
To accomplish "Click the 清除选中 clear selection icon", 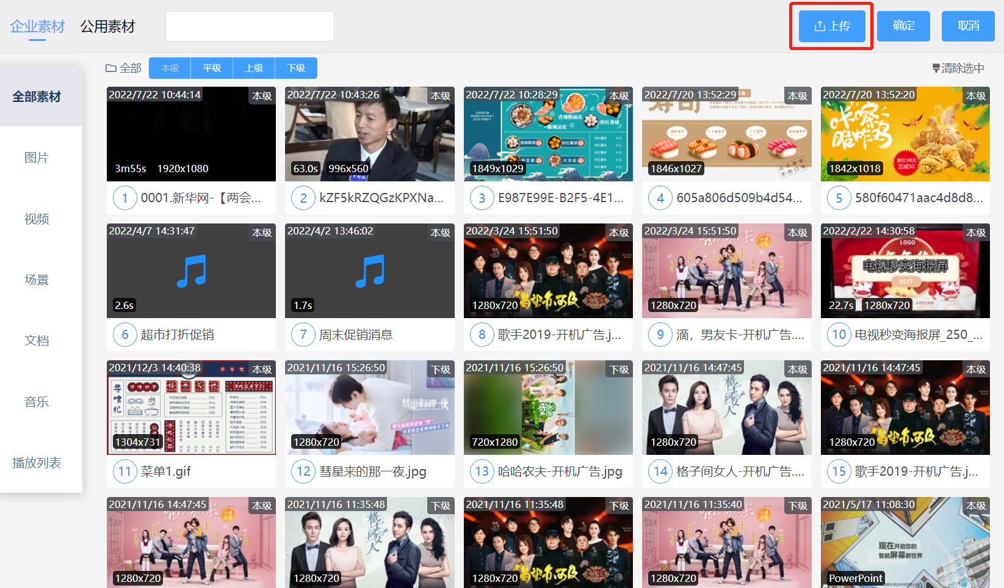I will (936, 68).
